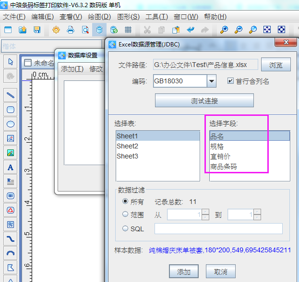Click the print icon in toolbar
This screenshot has height=282, width=299.
pyautogui.click(x=71, y=30)
